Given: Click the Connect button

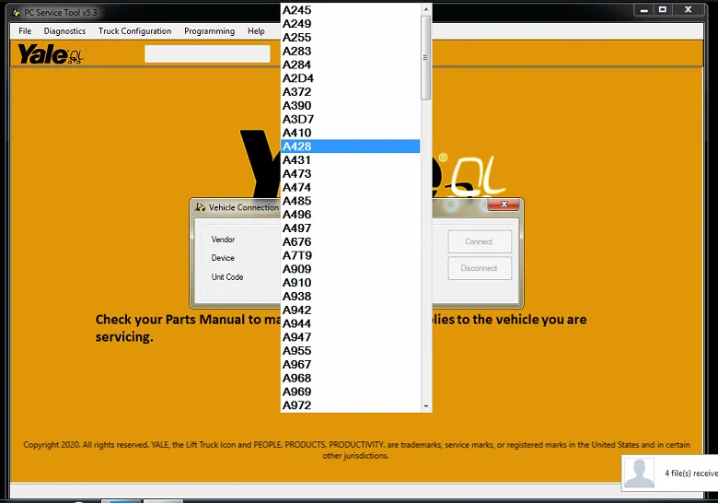Looking at the screenshot, I should tap(480, 241).
